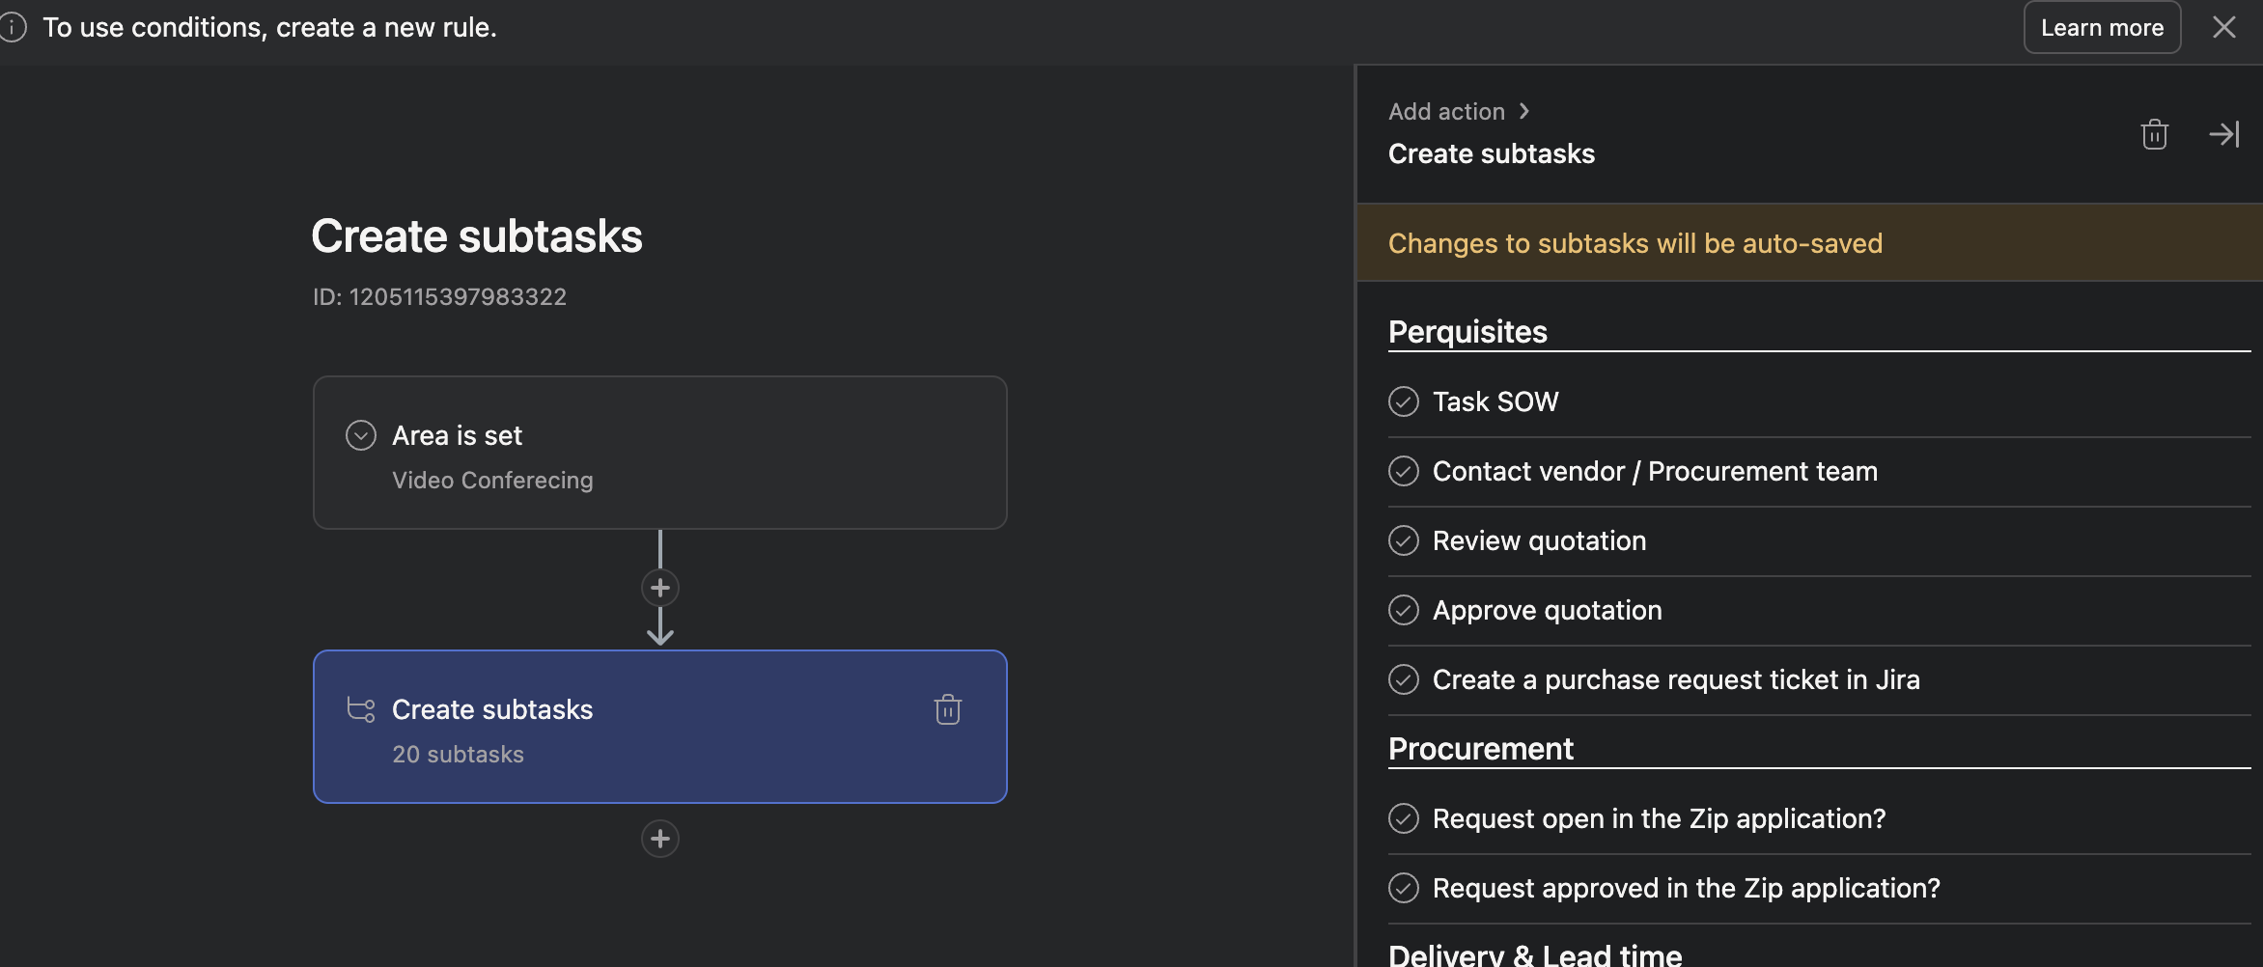
Task: Edit the Procurement section heading
Action: pyautogui.click(x=1481, y=748)
